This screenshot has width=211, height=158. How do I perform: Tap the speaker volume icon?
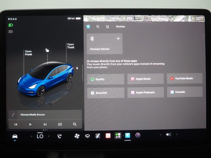click(169, 134)
